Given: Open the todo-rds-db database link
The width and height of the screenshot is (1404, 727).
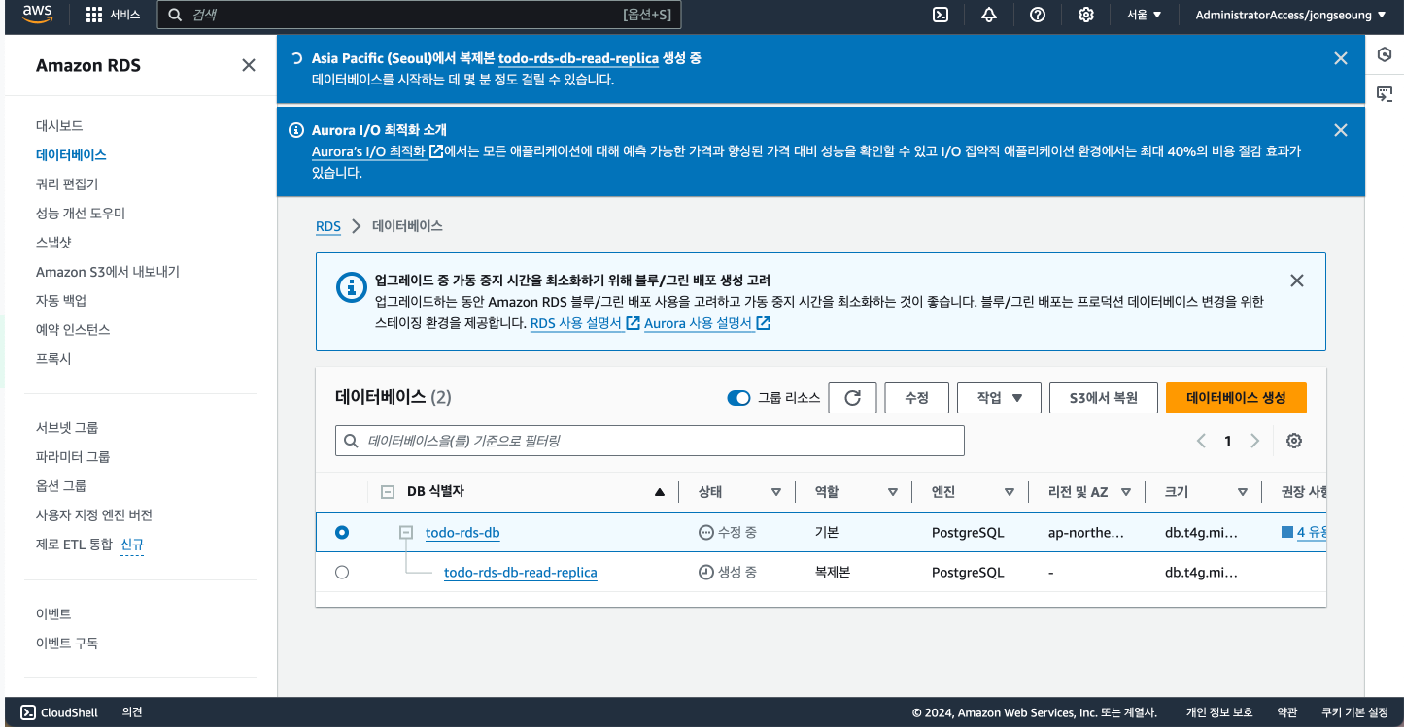Looking at the screenshot, I should [x=462, y=533].
